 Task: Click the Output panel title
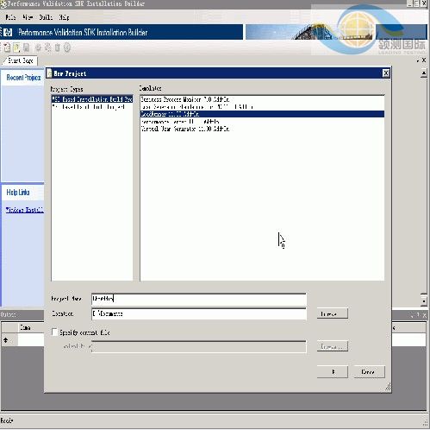(x=8, y=315)
